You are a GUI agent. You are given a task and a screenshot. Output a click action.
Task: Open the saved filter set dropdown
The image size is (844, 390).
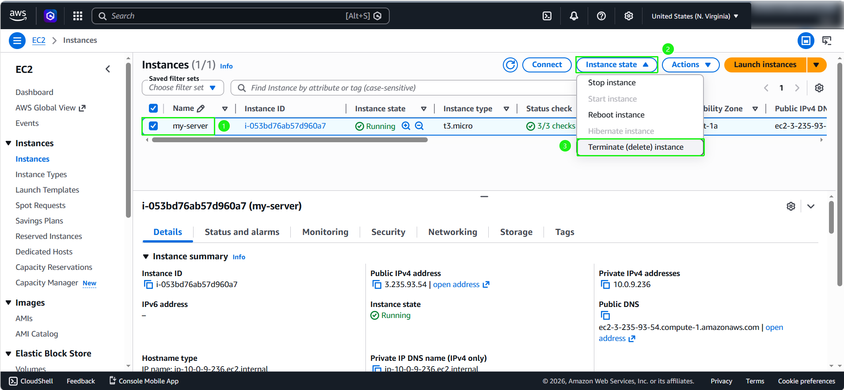183,87
